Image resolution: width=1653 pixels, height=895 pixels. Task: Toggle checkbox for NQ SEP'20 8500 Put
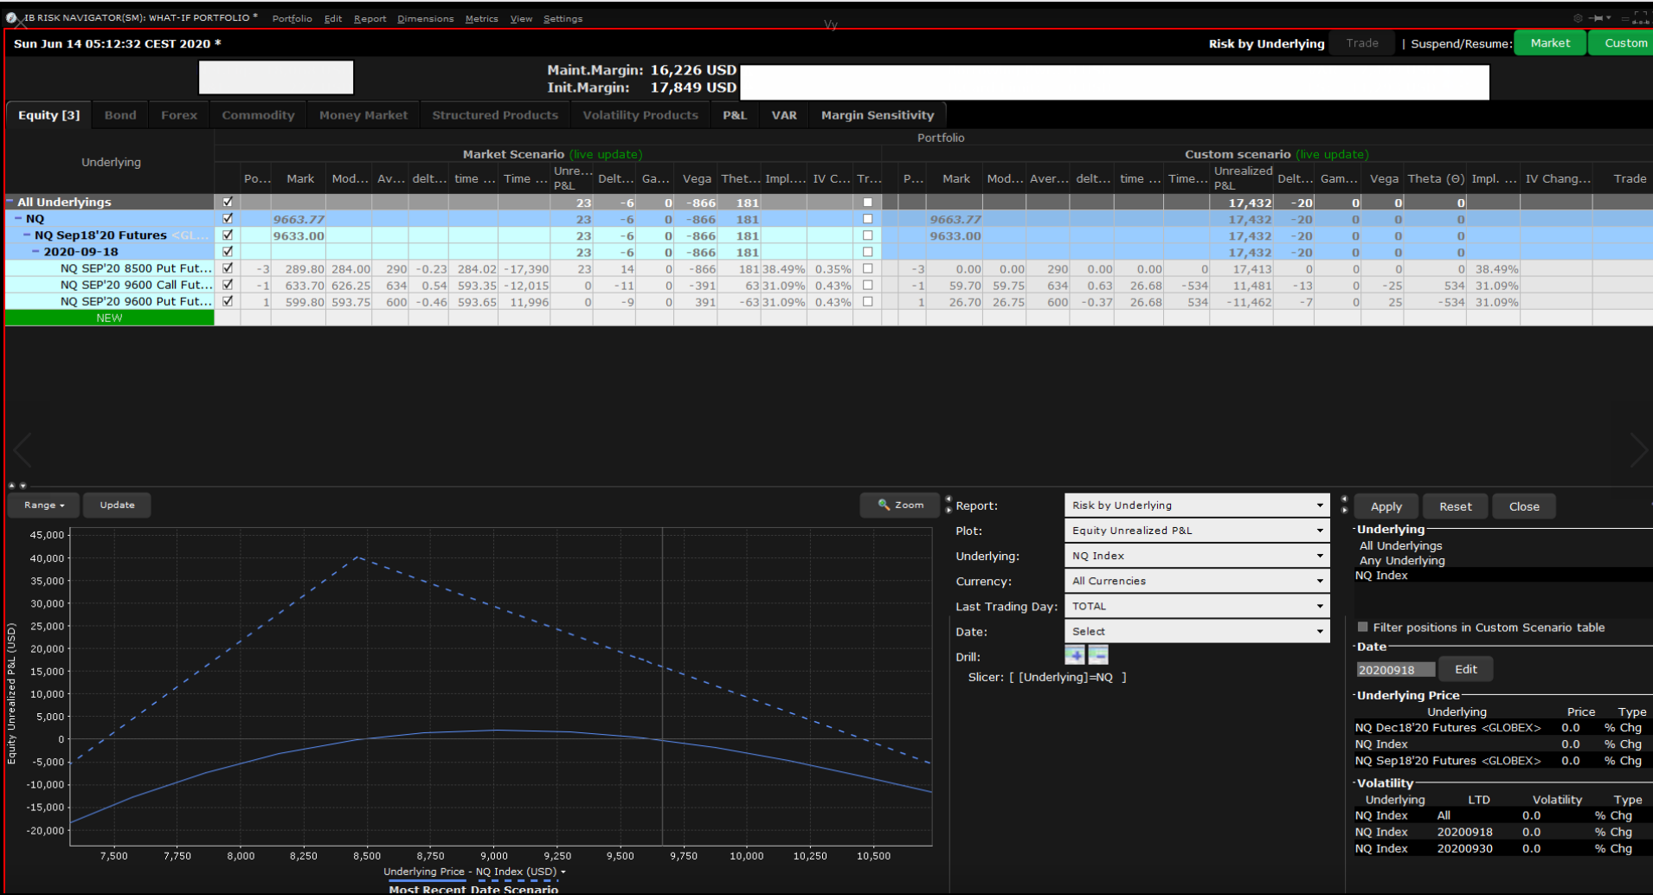point(228,268)
